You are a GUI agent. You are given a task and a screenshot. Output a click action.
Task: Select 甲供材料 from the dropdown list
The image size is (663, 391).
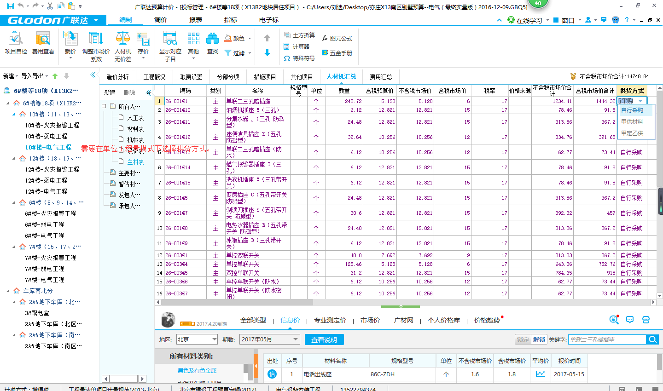tap(632, 121)
